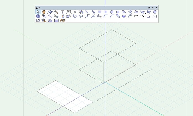Pick the Text tool
193x116 pixels.
tap(62, 12)
